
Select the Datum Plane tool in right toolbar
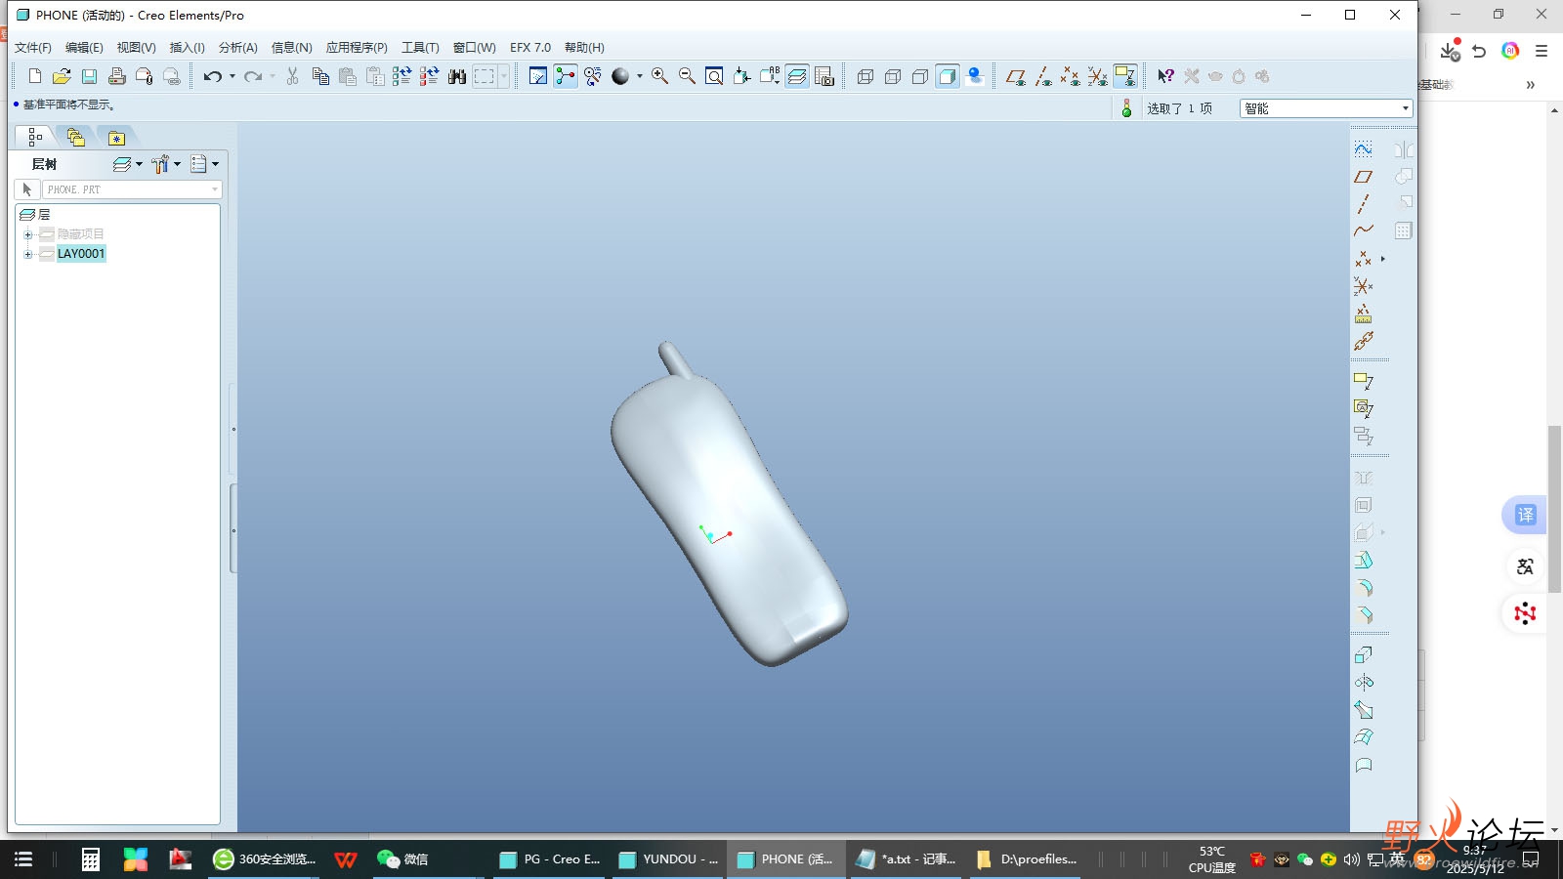tap(1364, 177)
